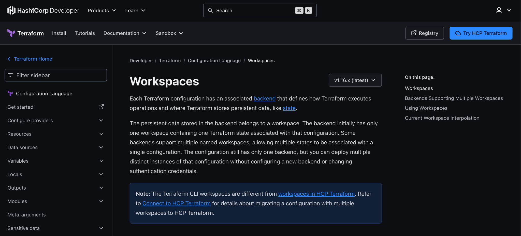Open the user account icon menu
The image size is (521, 236).
pyautogui.click(x=503, y=10)
